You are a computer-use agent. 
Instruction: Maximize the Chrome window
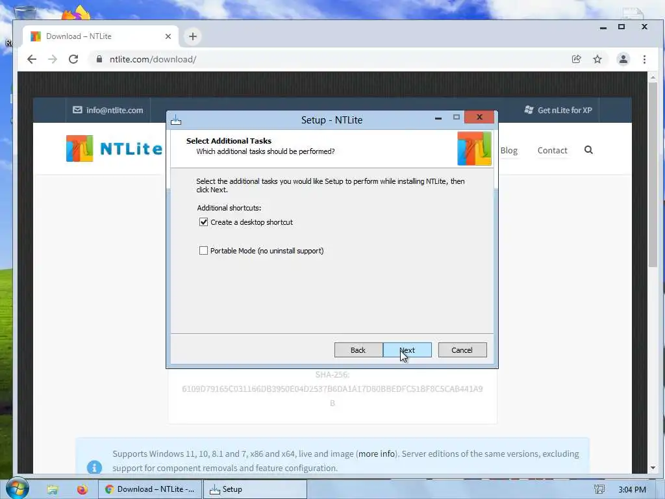(x=621, y=27)
